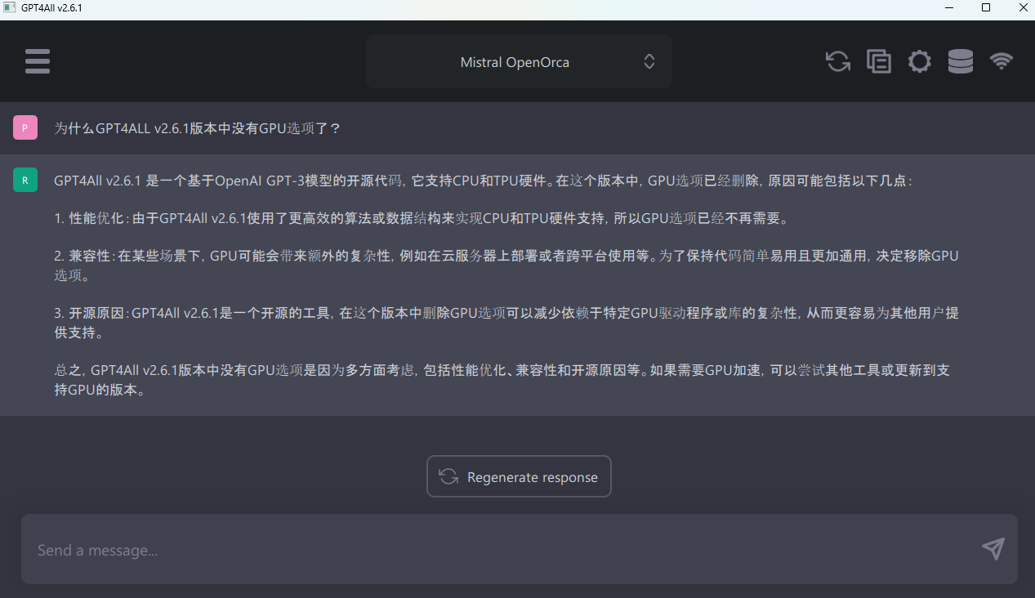Open the Mistral OpenOrca model selector

coord(515,62)
